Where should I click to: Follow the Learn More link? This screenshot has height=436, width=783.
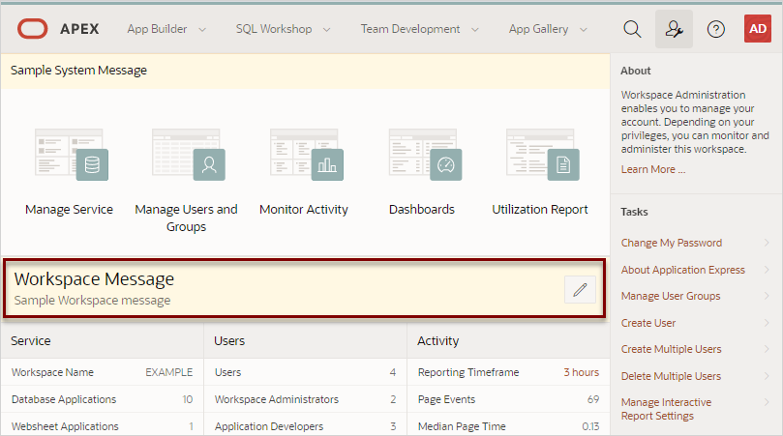tap(653, 169)
